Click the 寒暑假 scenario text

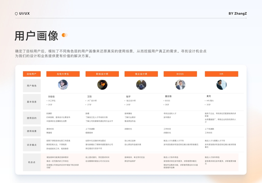pyautogui.click(x=49, y=133)
